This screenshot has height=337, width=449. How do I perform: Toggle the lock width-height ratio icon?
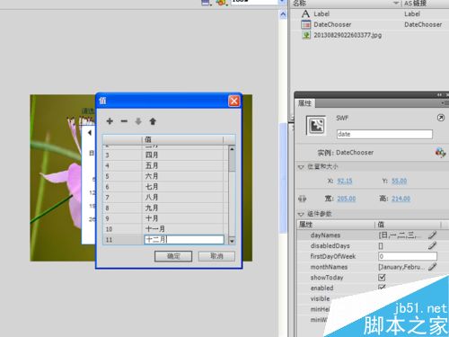pos(303,199)
